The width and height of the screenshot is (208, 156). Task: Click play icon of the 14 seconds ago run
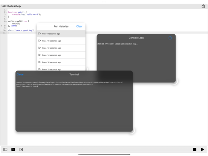coord(40,55)
